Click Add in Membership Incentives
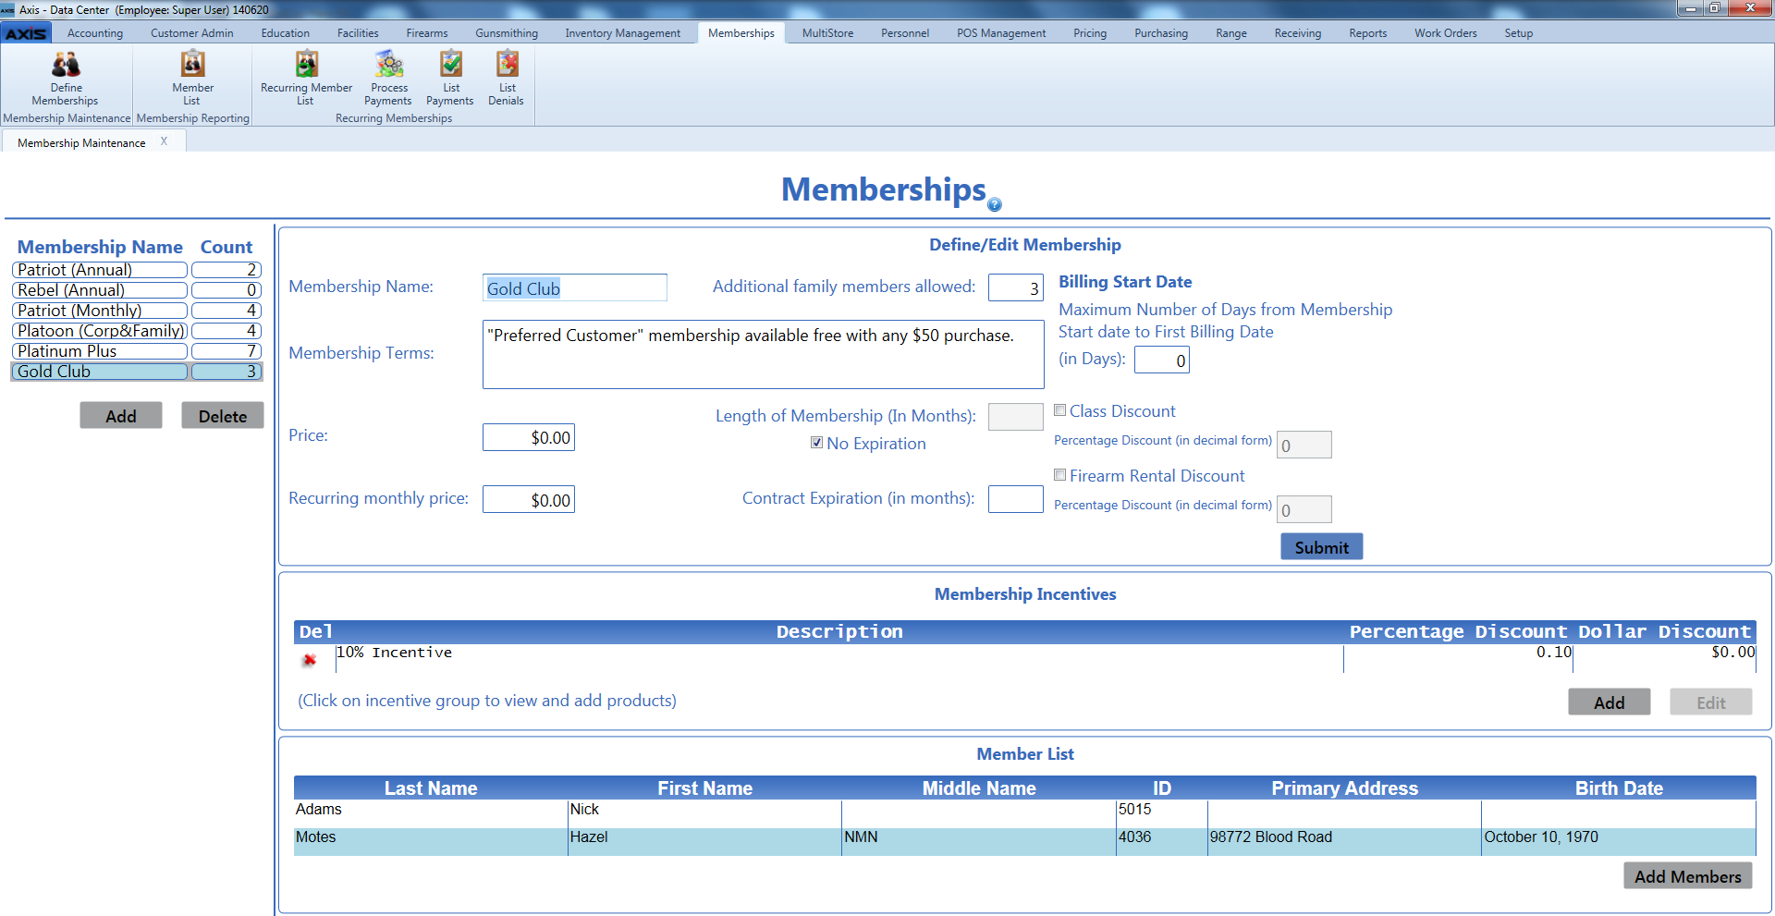Image resolution: width=1775 pixels, height=916 pixels. pos(1610,702)
